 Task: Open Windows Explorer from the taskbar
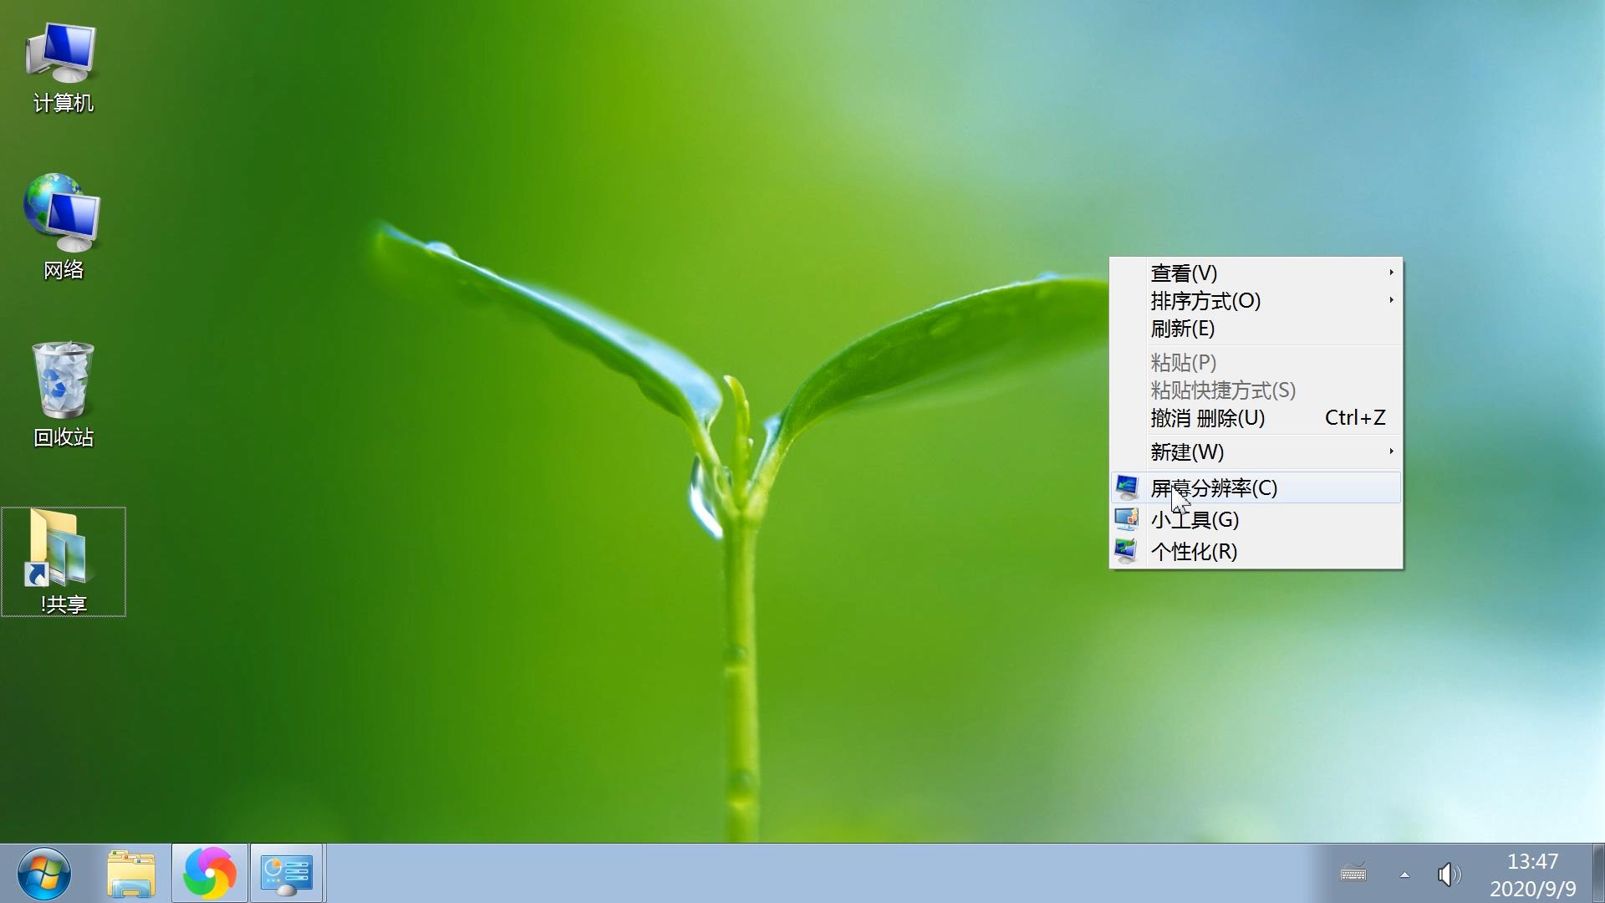tap(131, 872)
